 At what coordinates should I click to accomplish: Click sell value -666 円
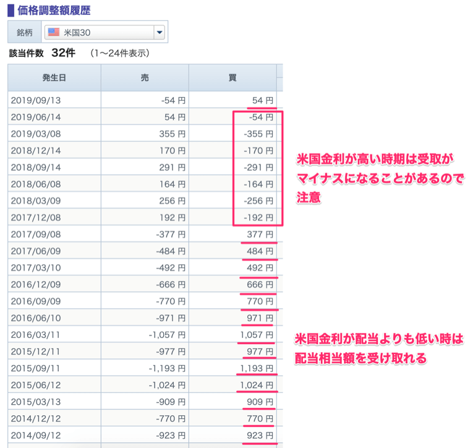(x=171, y=285)
